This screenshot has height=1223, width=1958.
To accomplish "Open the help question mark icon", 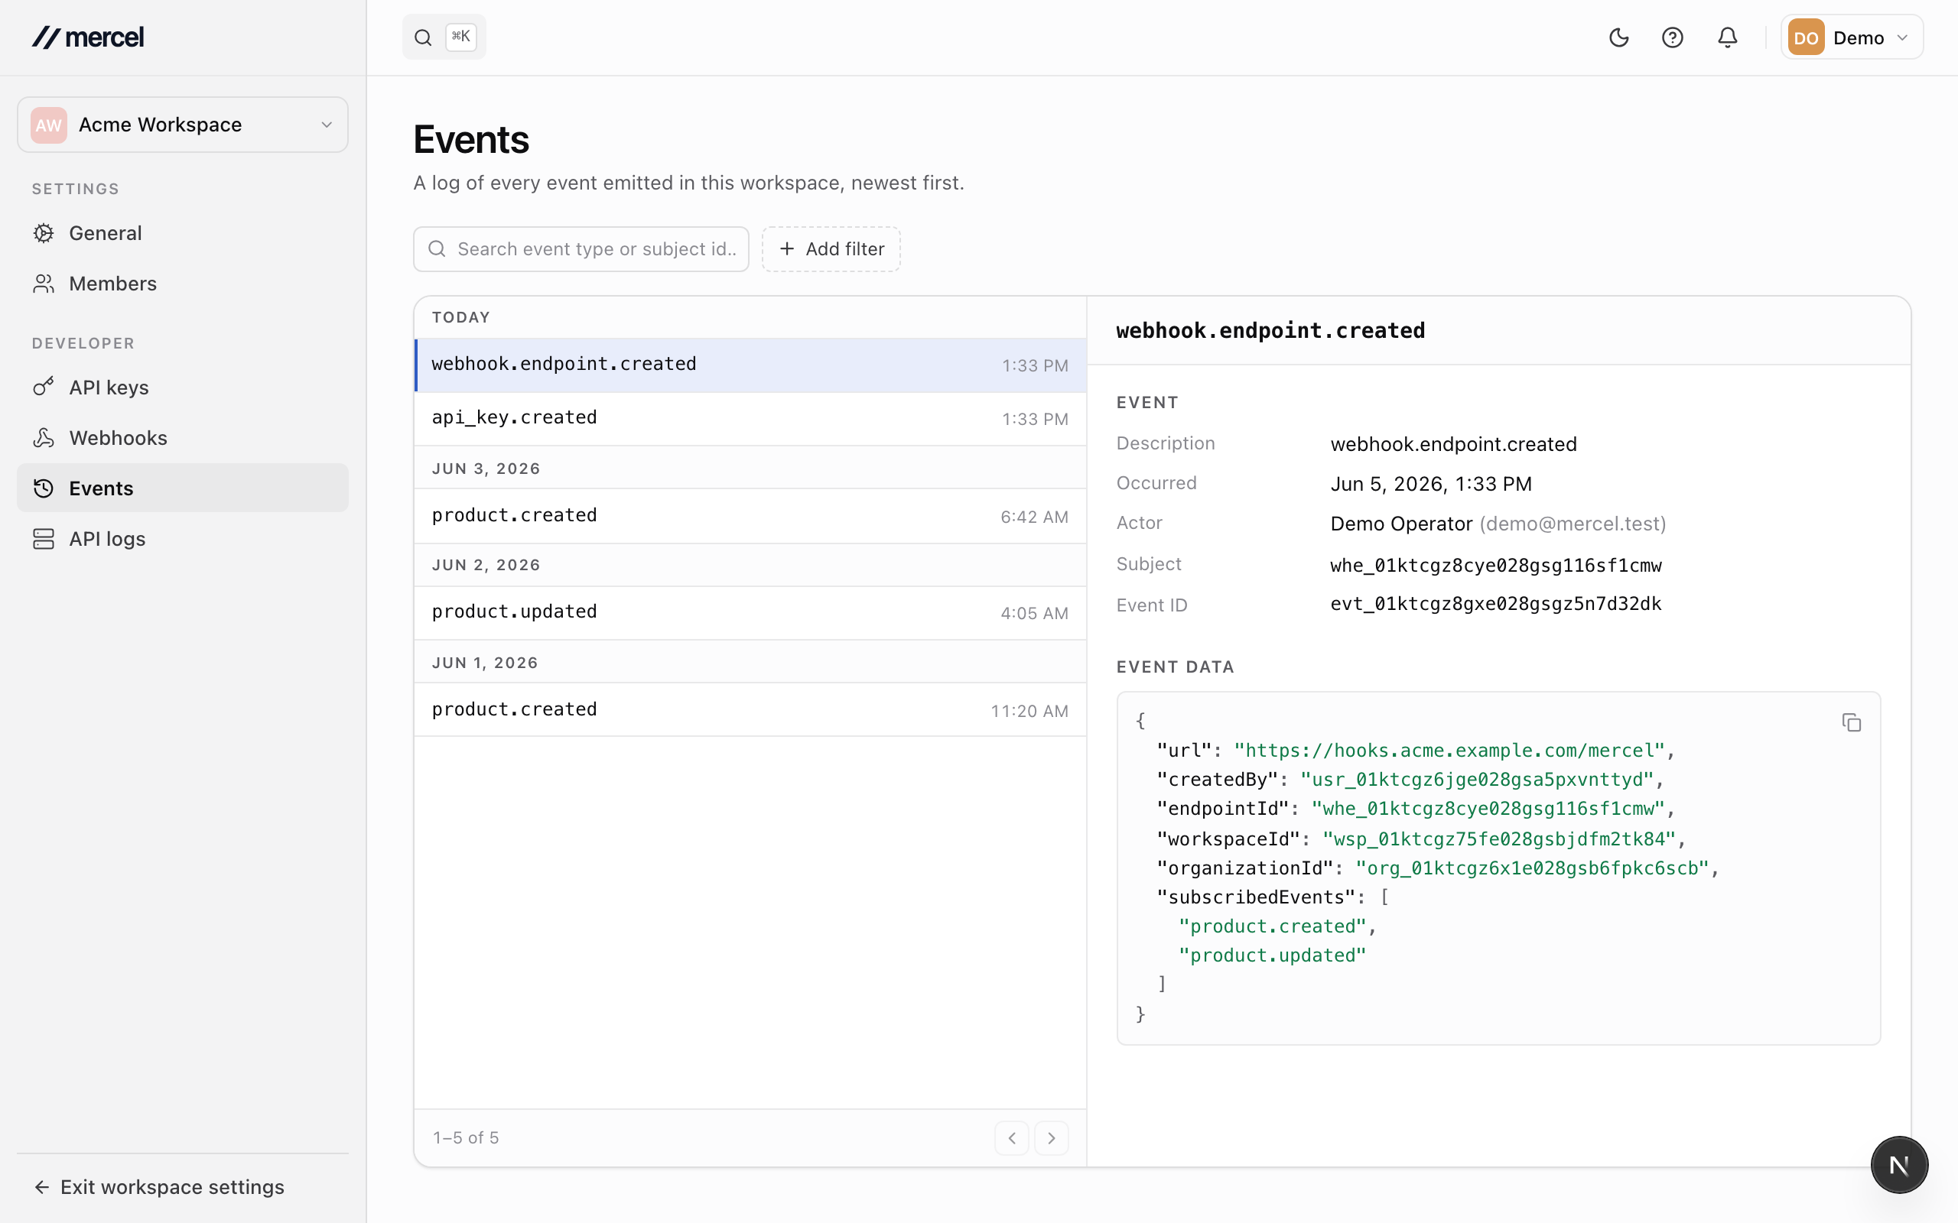I will [1673, 37].
